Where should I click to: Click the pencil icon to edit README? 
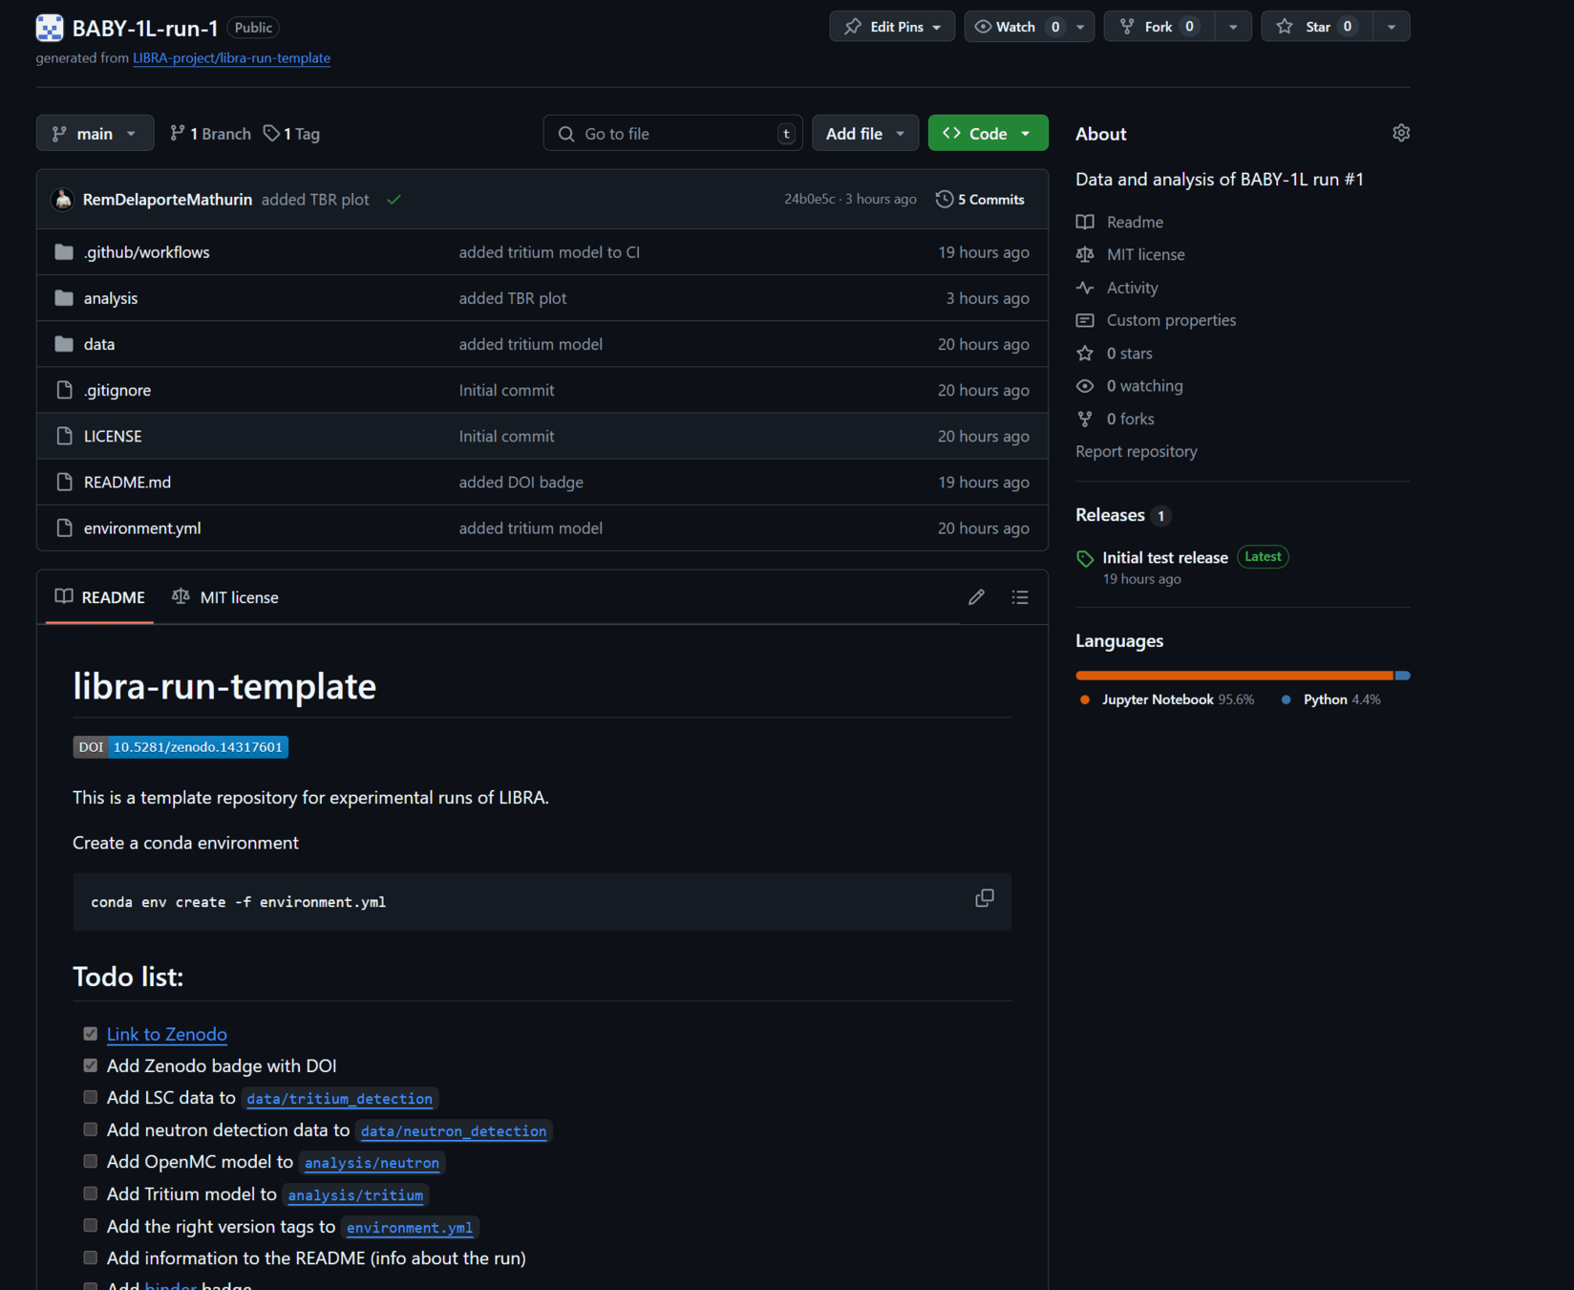(x=976, y=597)
